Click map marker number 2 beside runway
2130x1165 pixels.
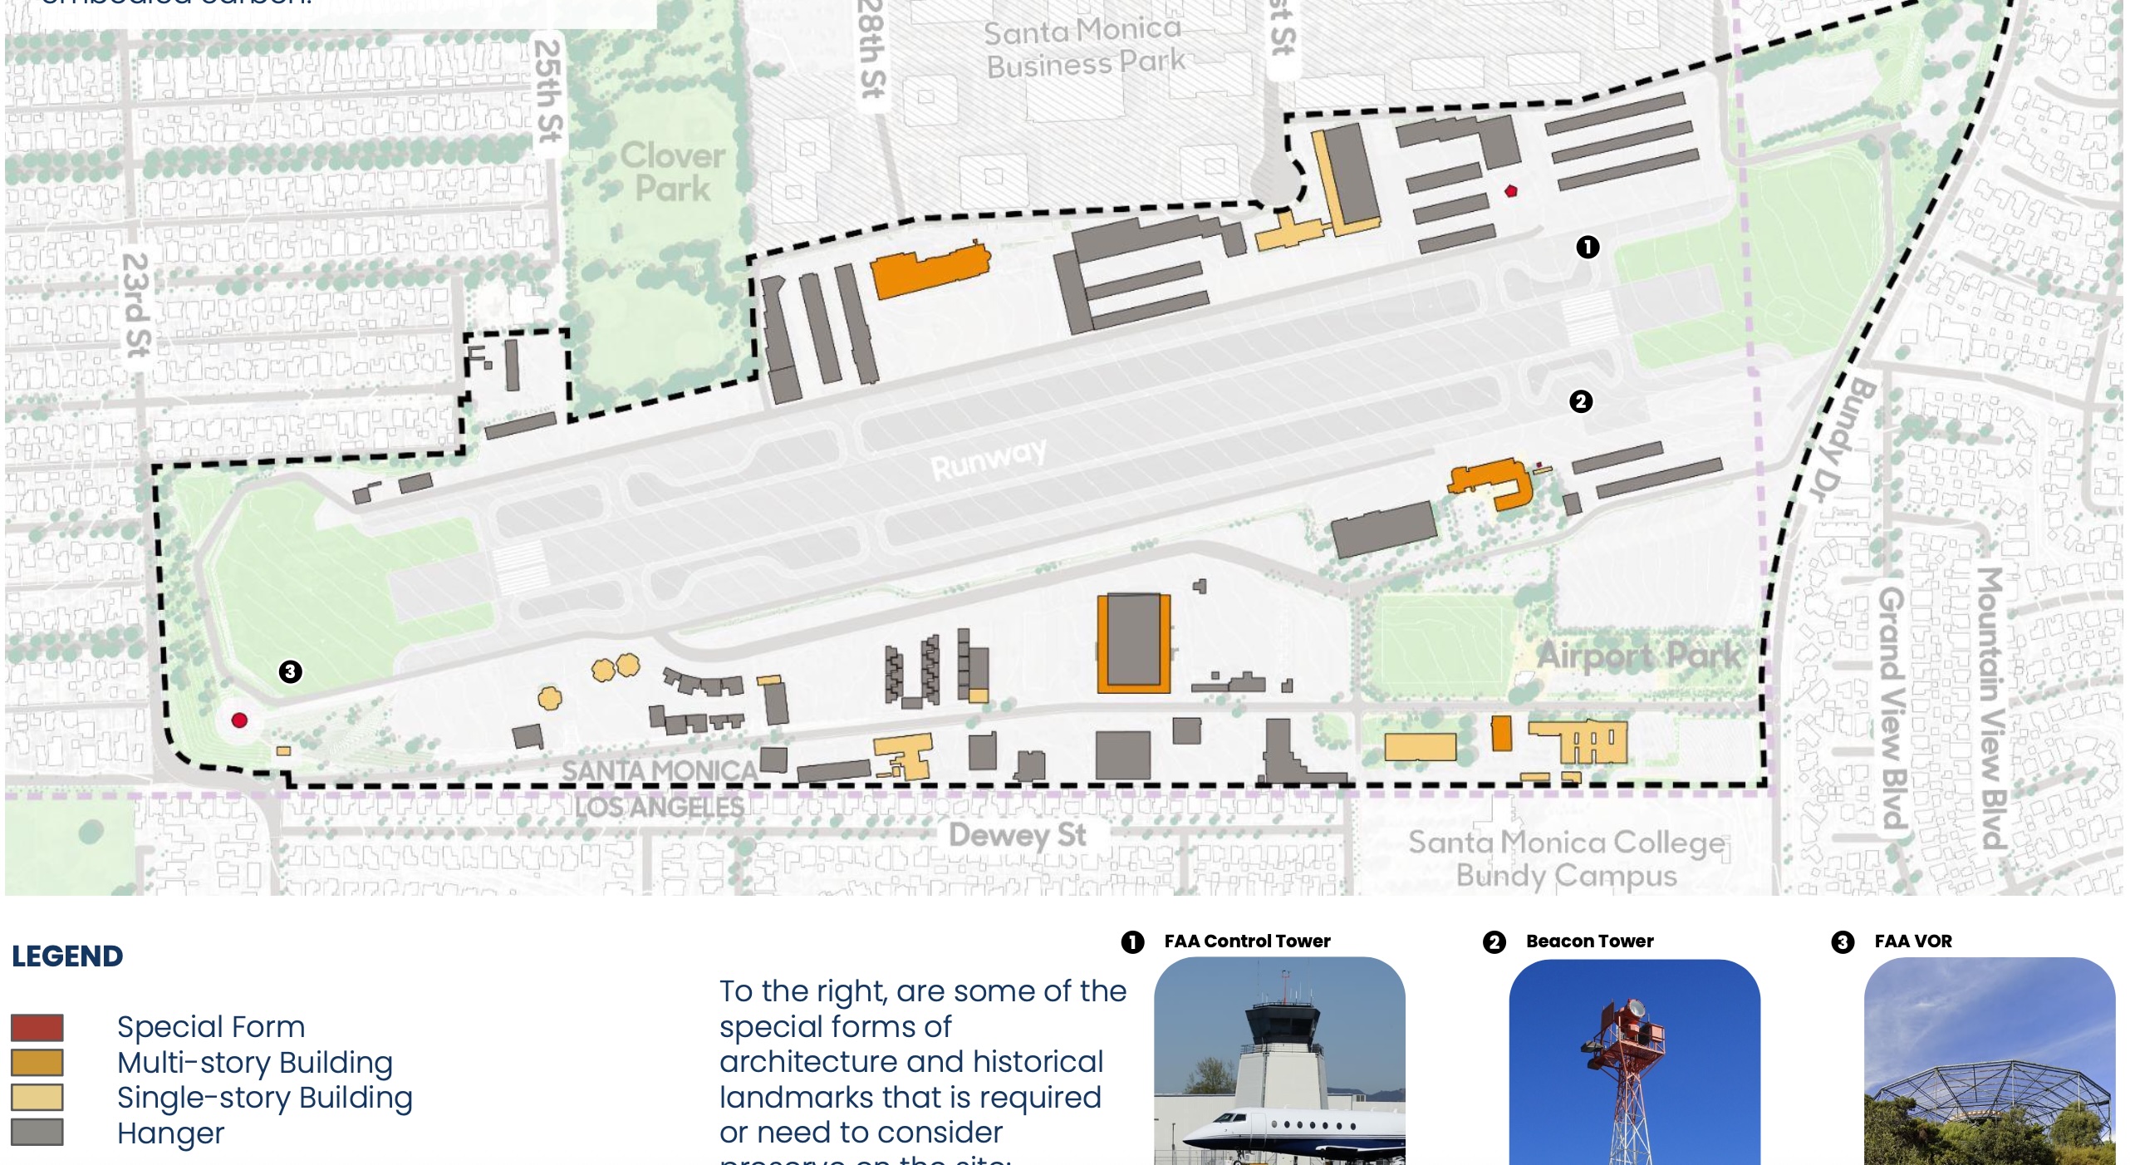click(1580, 401)
